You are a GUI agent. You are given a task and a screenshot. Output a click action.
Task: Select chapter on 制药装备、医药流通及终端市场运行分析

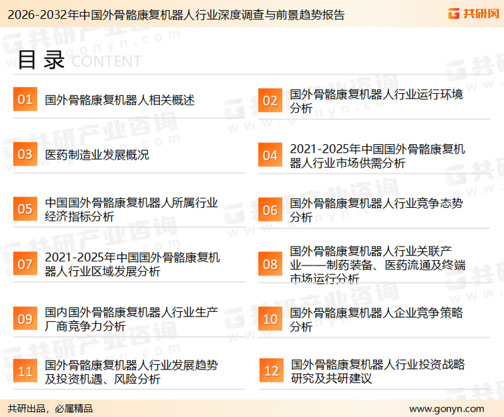[378, 265]
